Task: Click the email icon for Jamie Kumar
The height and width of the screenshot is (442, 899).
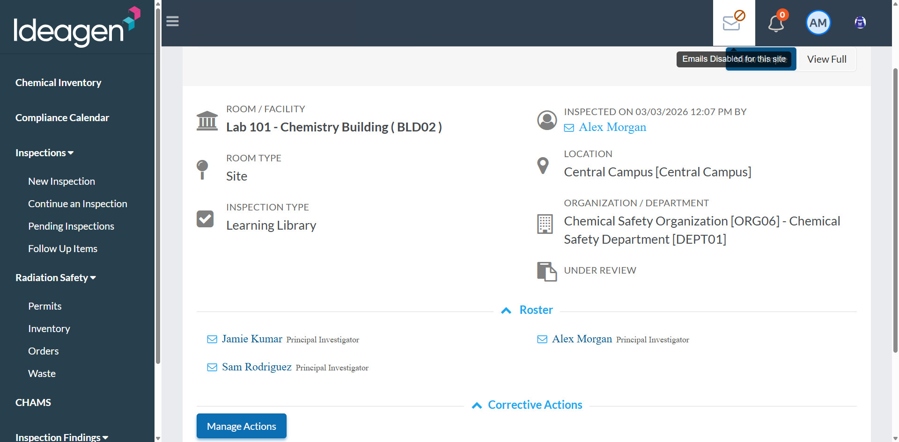Action: click(212, 339)
